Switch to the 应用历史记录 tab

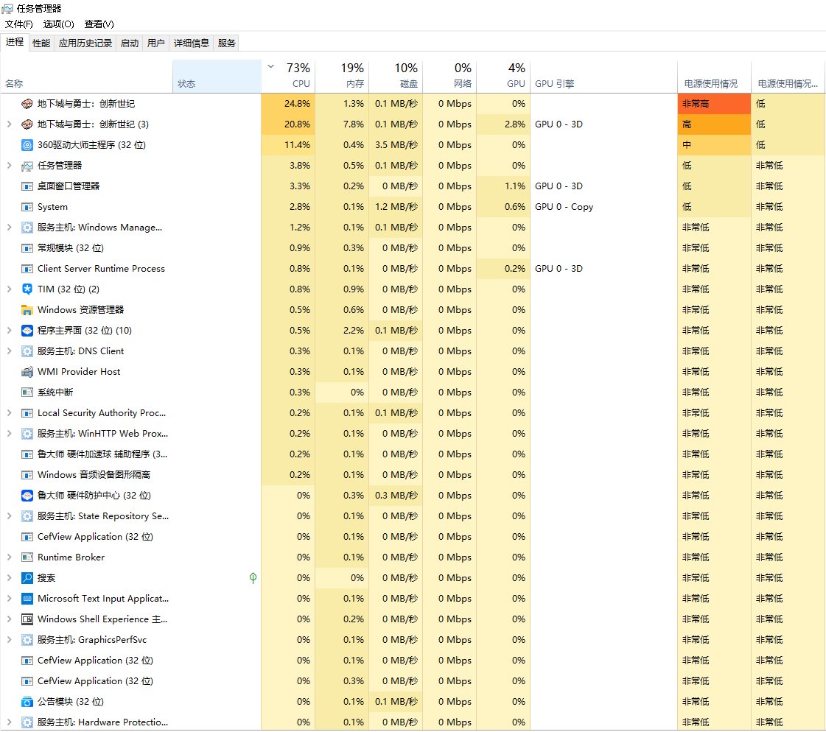(x=85, y=43)
